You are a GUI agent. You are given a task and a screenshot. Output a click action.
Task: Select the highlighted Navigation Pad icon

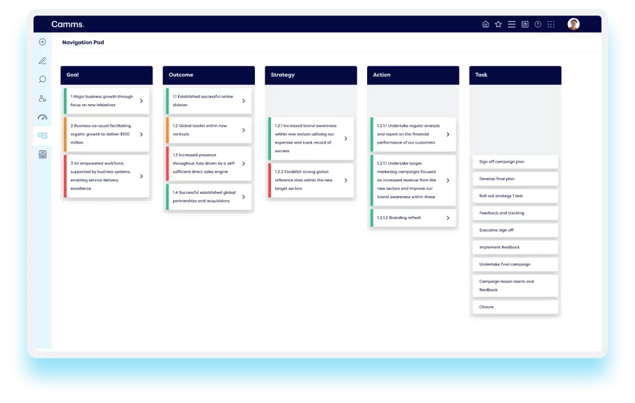pos(42,135)
